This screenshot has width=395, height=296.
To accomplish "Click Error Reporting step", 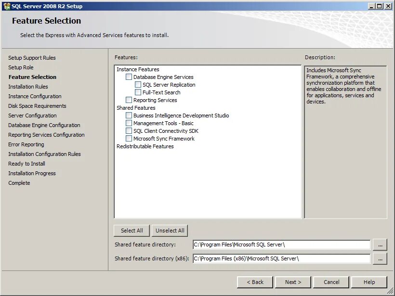I will 26,144.
